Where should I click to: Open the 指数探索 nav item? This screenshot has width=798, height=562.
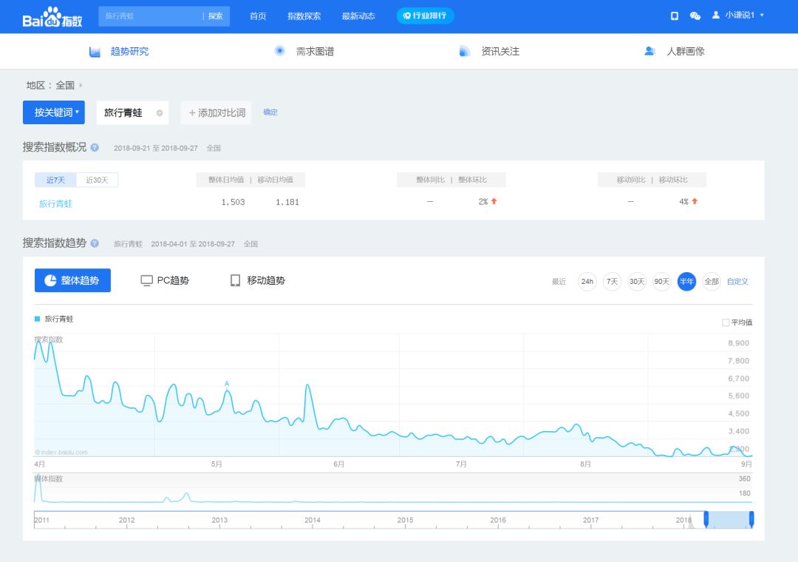click(304, 16)
